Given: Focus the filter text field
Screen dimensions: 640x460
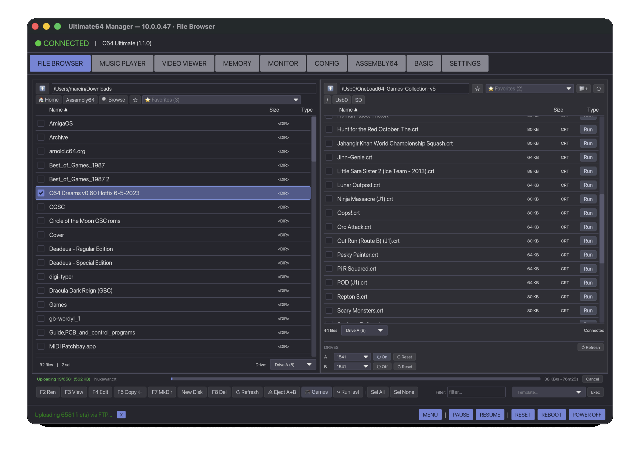Looking at the screenshot, I should tap(476, 392).
